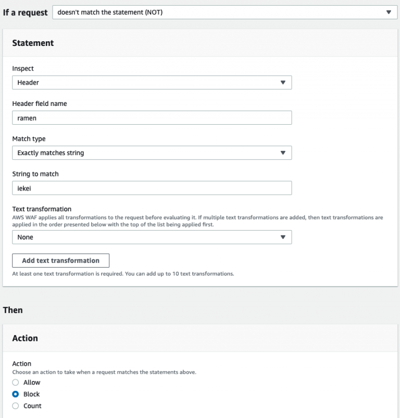Select the Allow action radio button
400x418 pixels.
pos(16,383)
